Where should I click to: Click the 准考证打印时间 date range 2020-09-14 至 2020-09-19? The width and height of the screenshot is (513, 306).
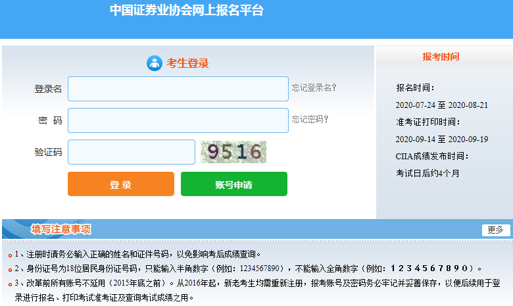point(441,139)
